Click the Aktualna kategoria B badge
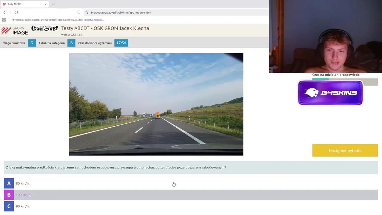 coord(71,43)
